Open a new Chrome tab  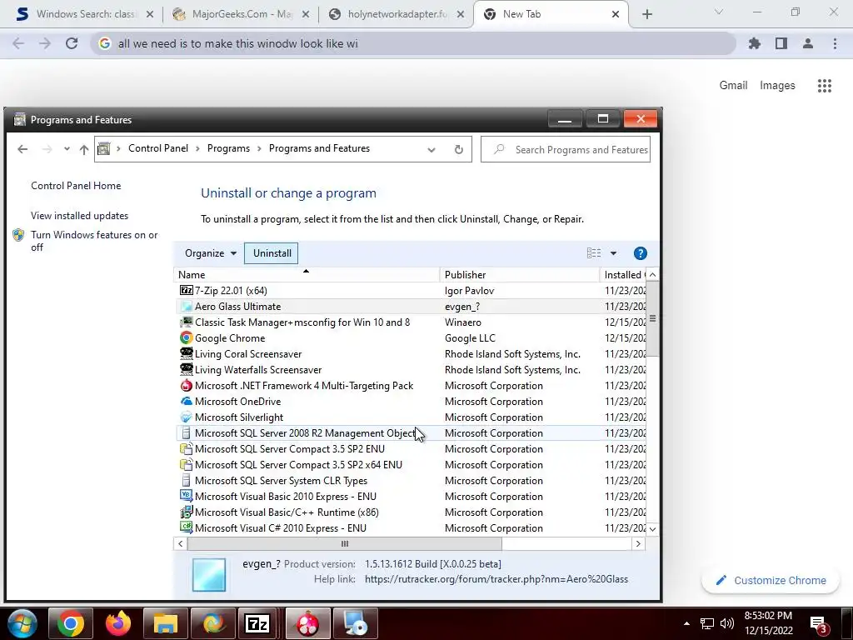click(646, 14)
